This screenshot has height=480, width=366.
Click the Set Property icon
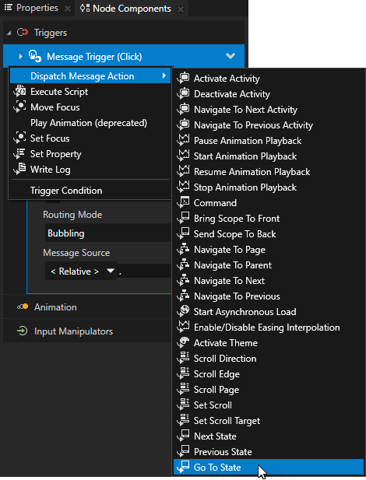point(20,153)
